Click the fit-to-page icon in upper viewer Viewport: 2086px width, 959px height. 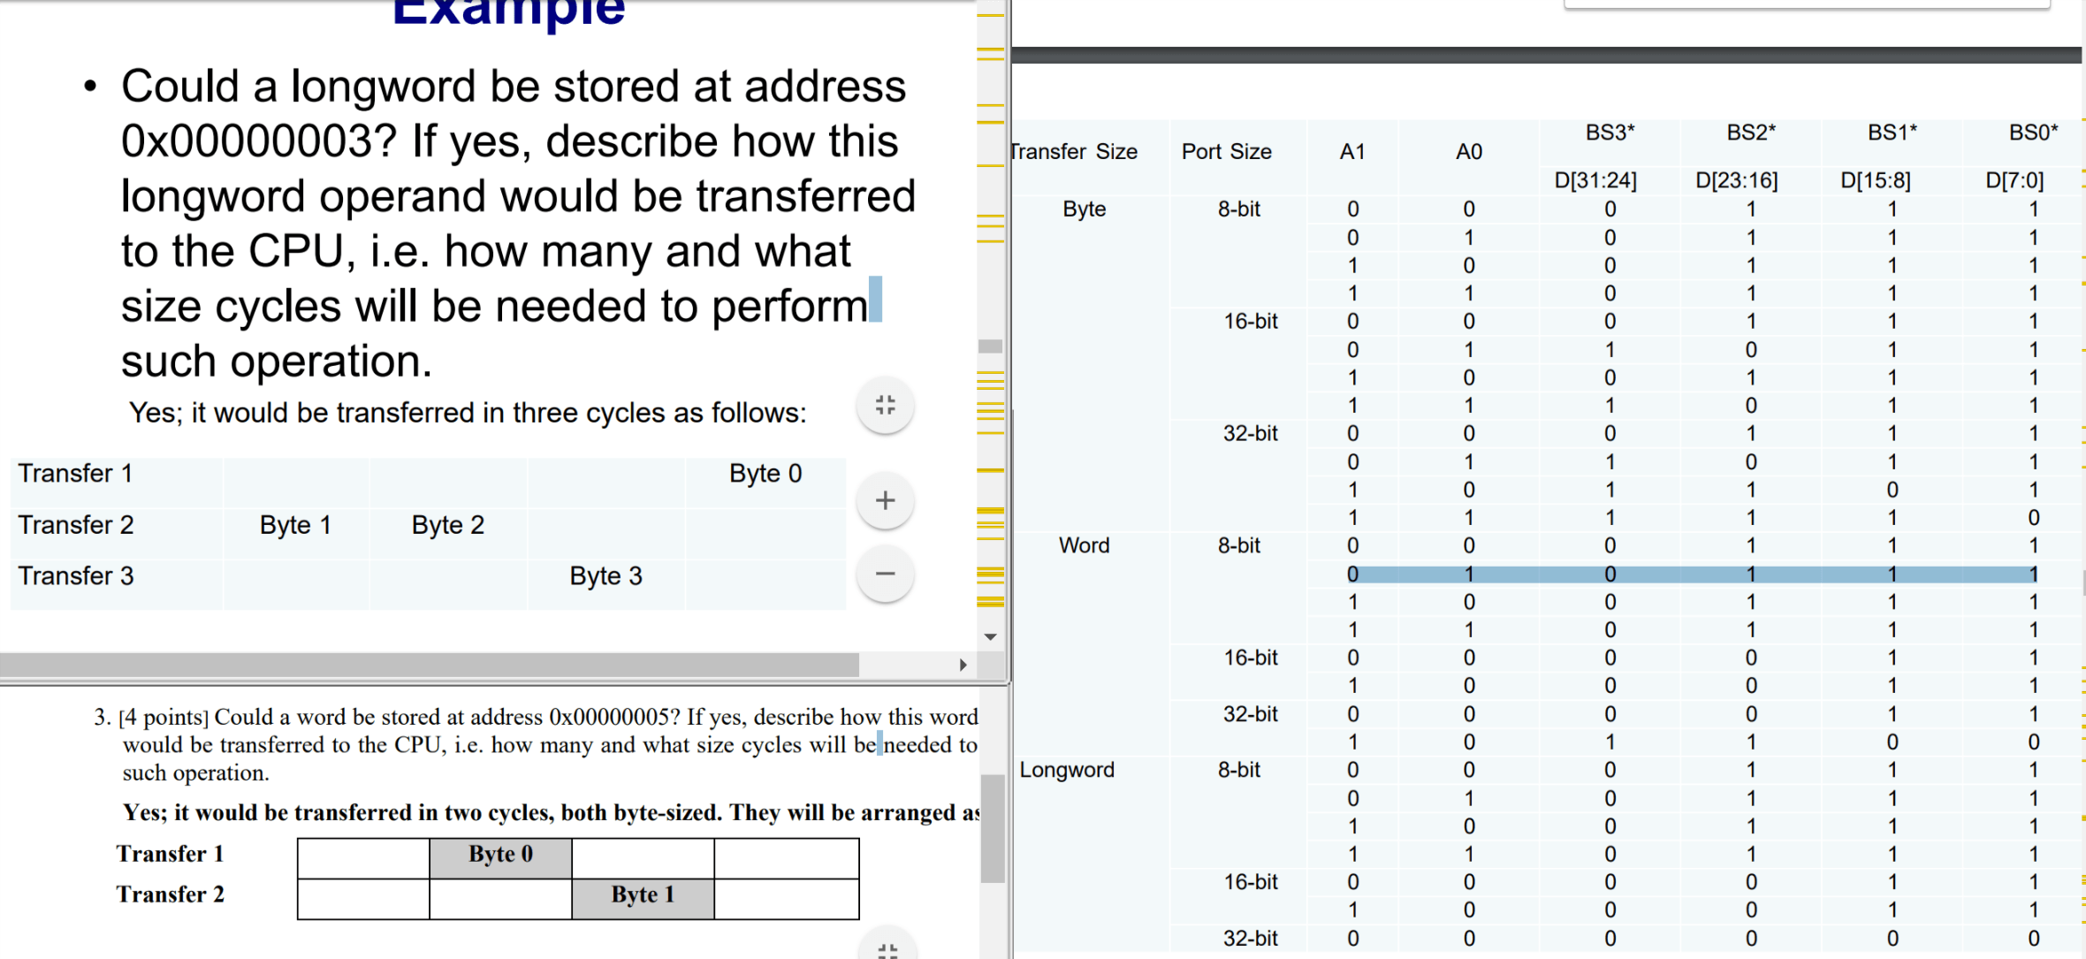coord(885,406)
